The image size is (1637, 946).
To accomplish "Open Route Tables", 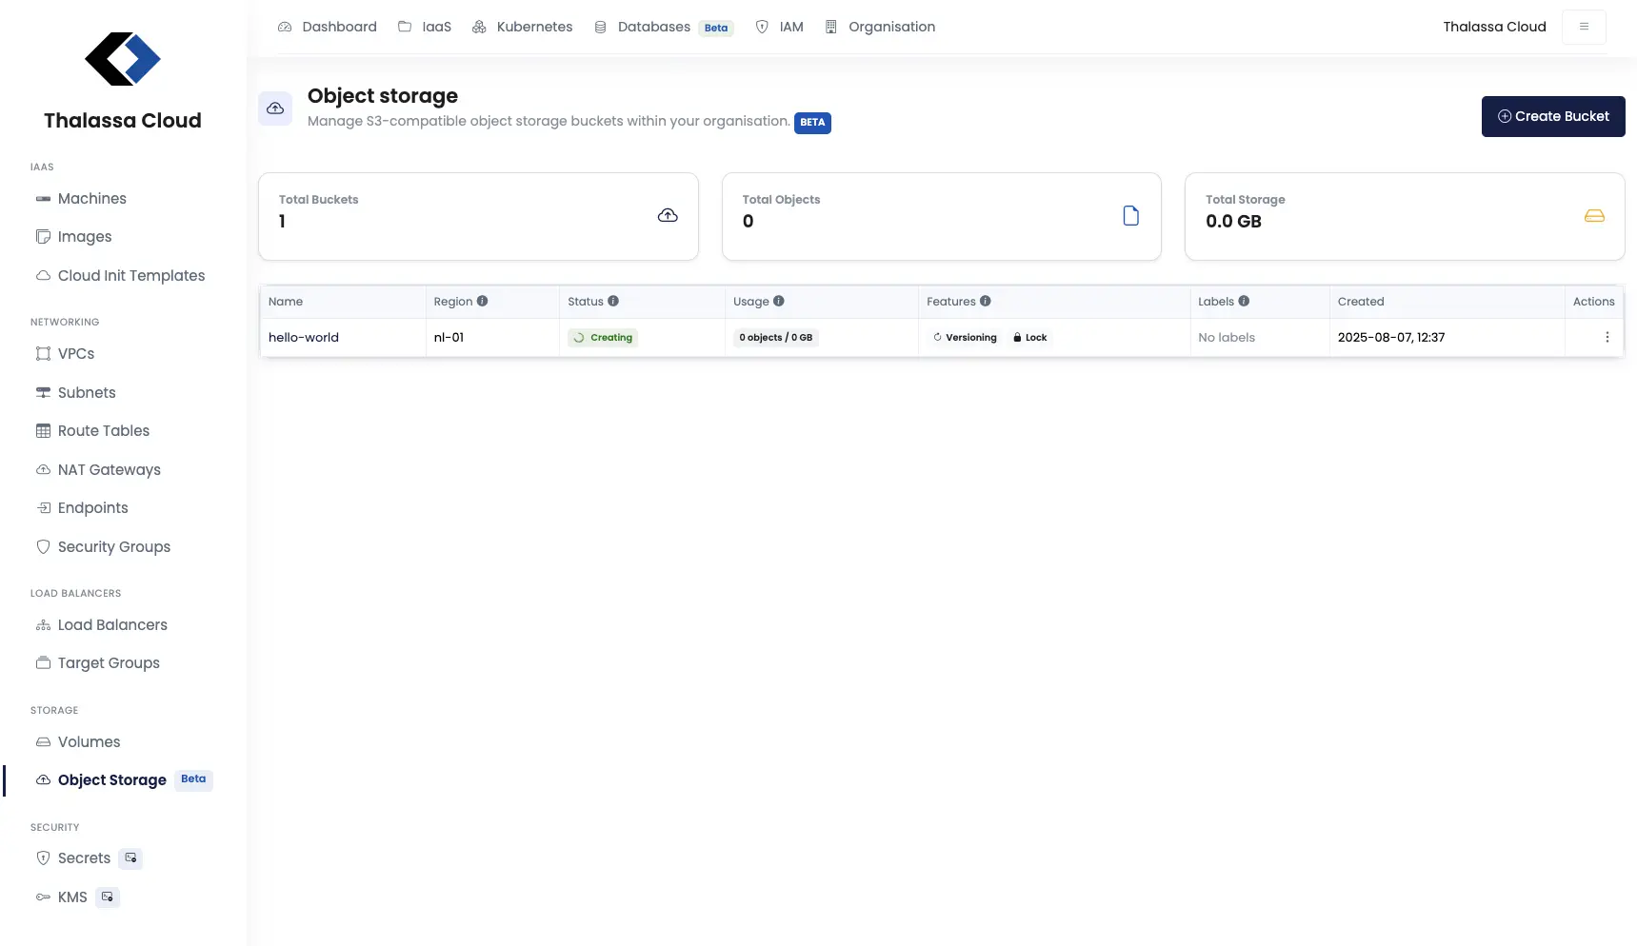I will pos(103,430).
